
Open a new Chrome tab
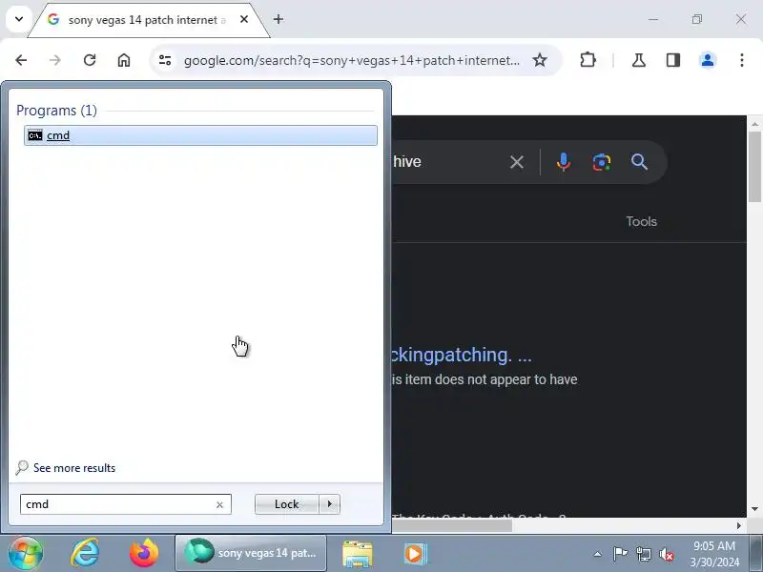pos(278,19)
